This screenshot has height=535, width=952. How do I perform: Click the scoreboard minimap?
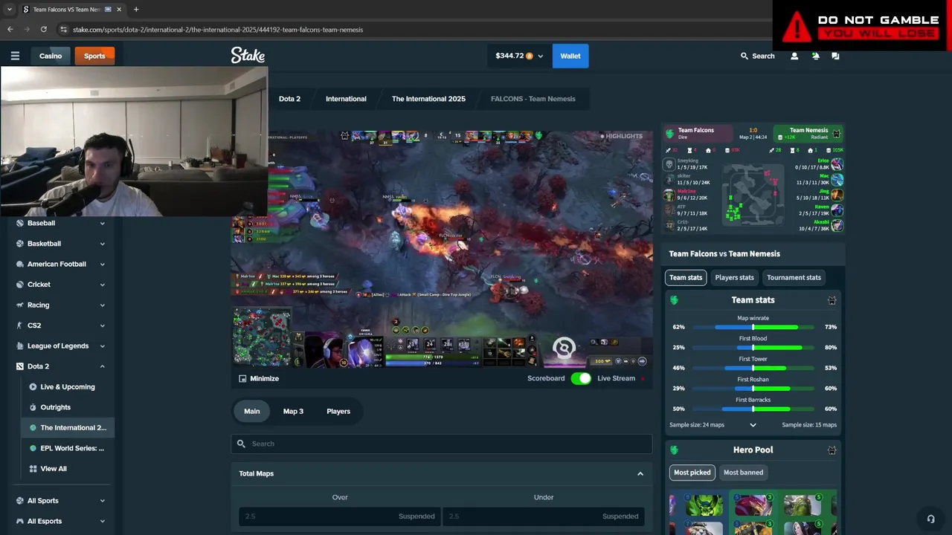753,195
